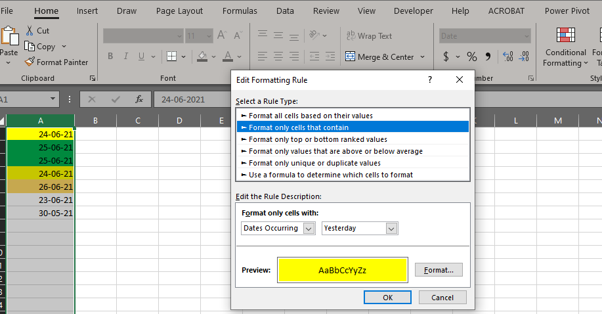Click Increase Indent icon
This screenshot has width=602, height=314.
click(x=330, y=56)
